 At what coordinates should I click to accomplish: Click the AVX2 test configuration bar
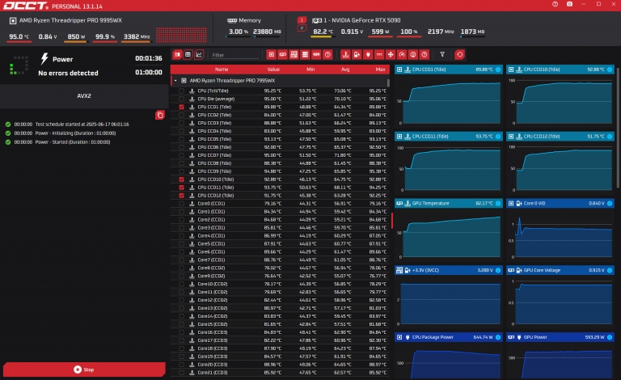[x=83, y=95]
